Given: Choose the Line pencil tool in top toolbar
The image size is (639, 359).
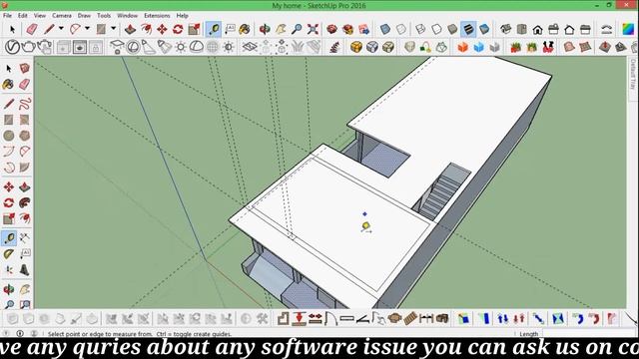Looking at the screenshot, I should [49, 29].
